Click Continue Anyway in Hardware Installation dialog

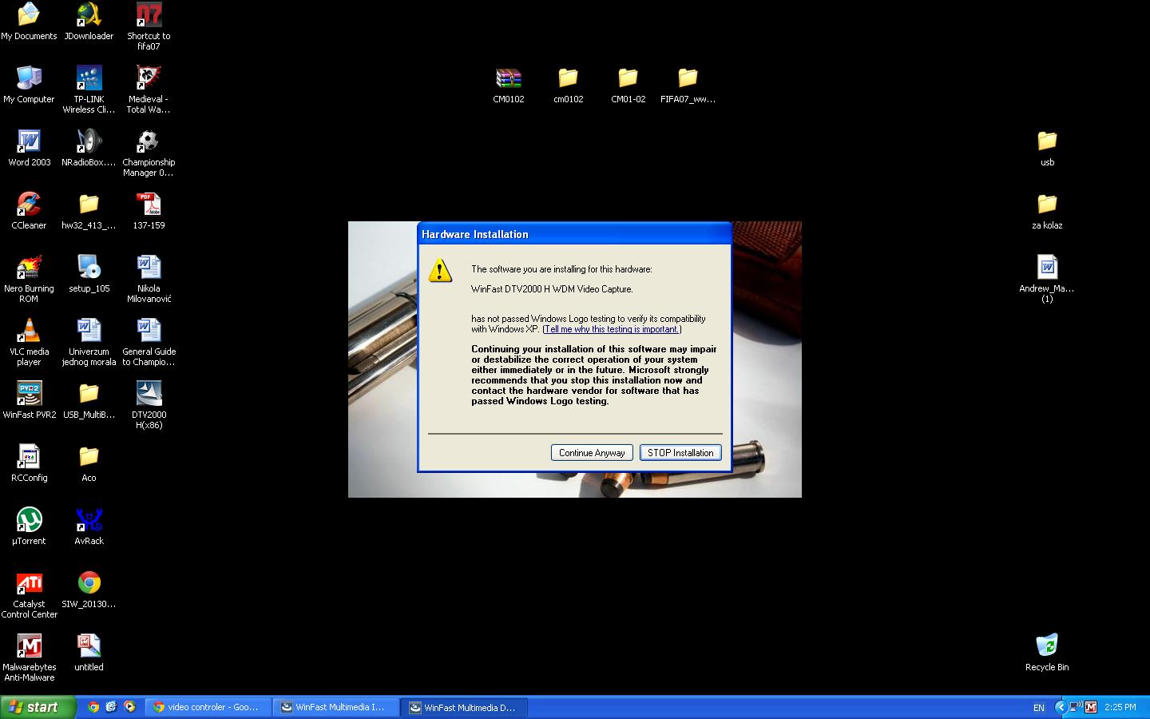point(592,452)
